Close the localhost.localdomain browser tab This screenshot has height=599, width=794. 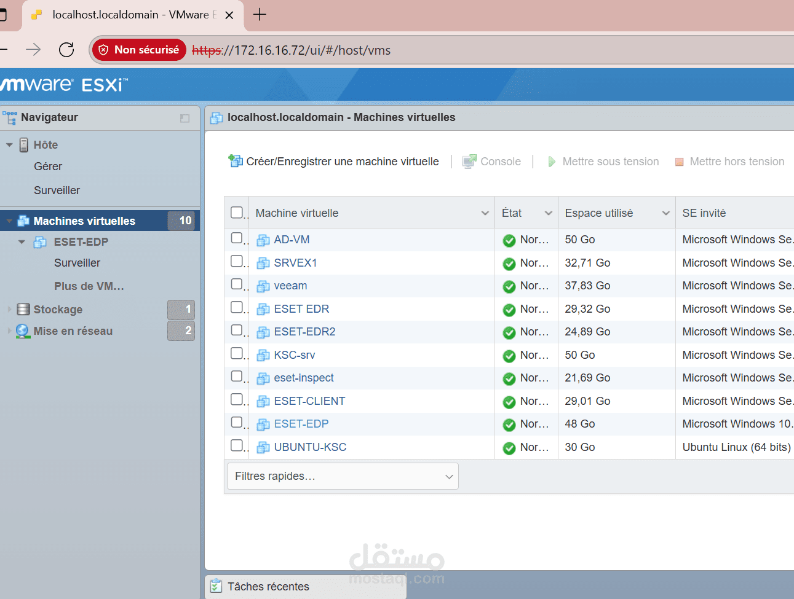229,15
